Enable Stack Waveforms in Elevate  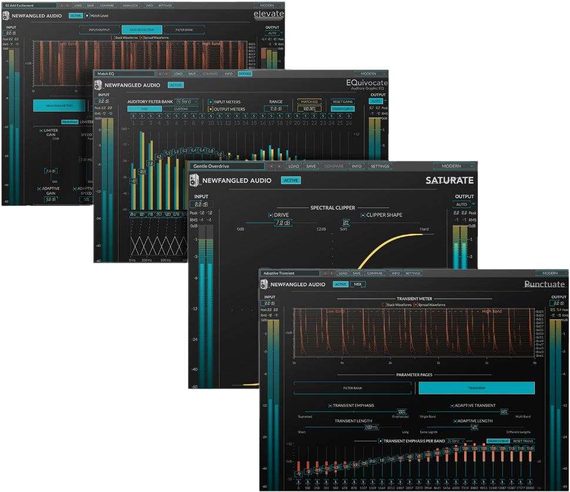point(113,38)
